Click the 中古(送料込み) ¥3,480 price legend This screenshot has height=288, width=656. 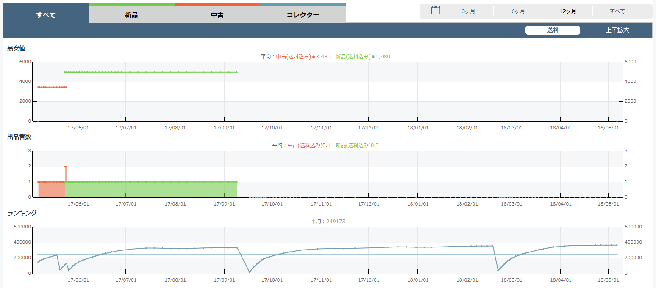click(x=303, y=56)
